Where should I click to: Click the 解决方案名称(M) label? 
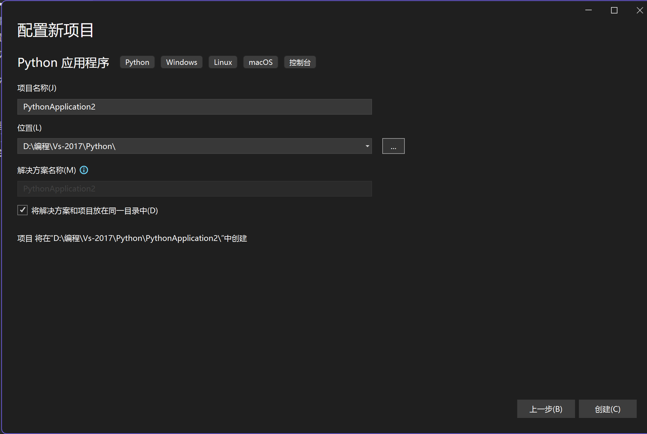point(47,170)
